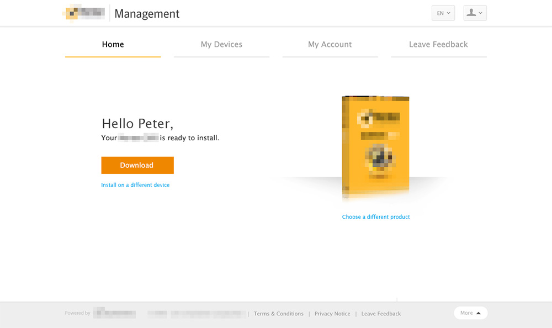Screen dimensions: 552x328
Task: Click the Management header title
Action: tap(147, 14)
